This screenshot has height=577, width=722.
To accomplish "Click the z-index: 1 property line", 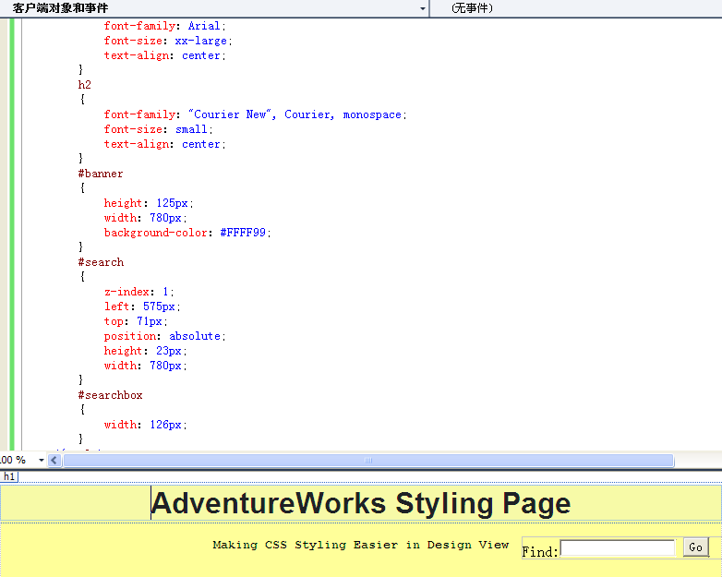I will 138,292.
